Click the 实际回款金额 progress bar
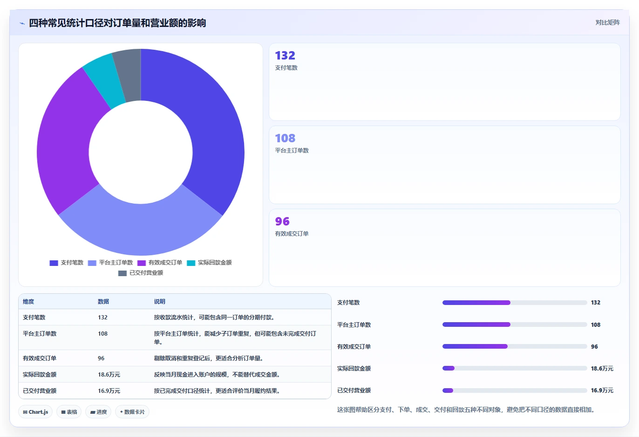Image resolution: width=639 pixels, height=437 pixels. 515,368
